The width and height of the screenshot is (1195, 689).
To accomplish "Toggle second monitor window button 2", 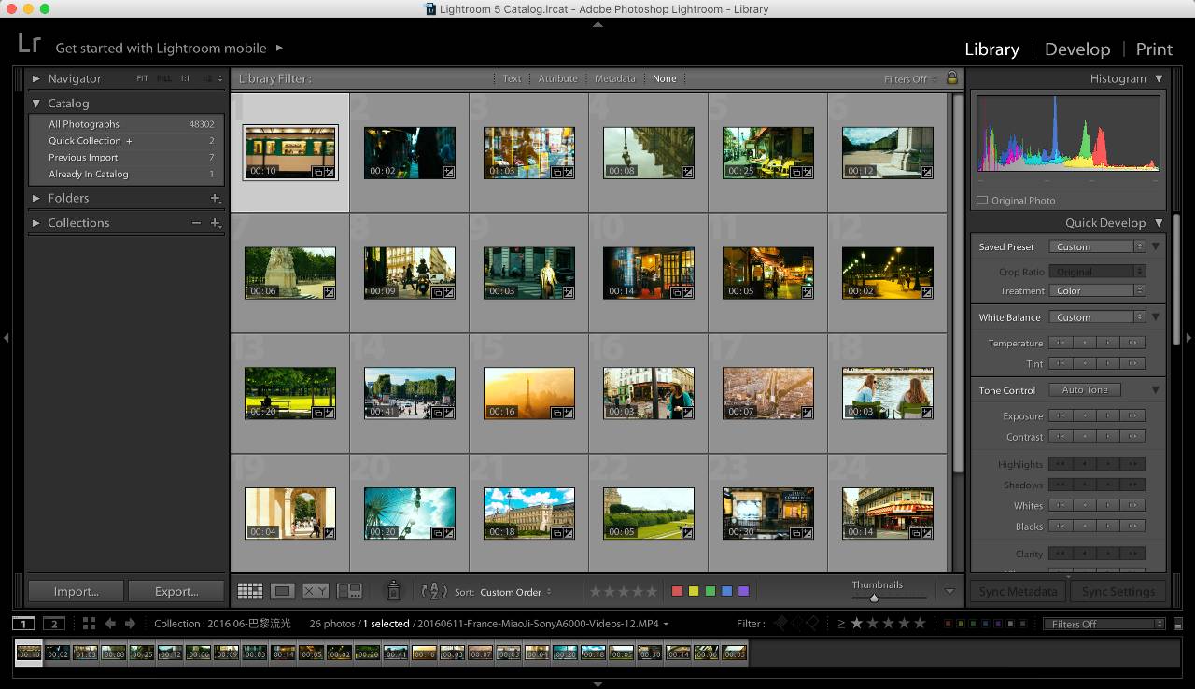I will (54, 624).
